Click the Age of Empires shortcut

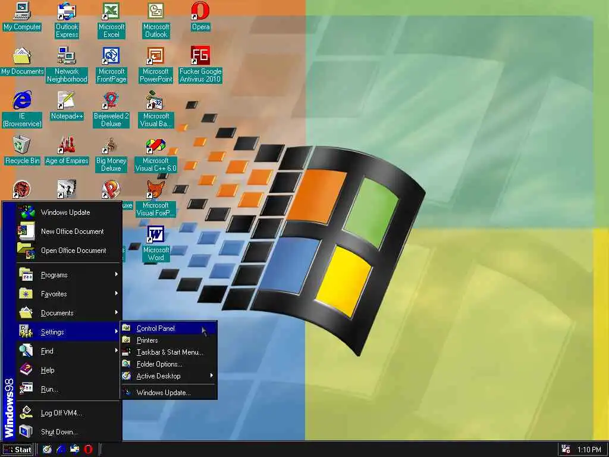point(67,151)
